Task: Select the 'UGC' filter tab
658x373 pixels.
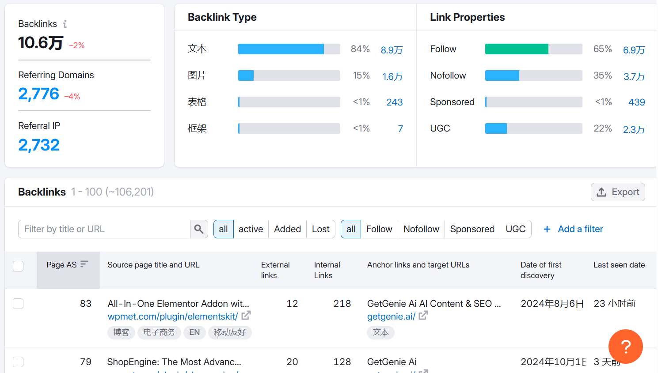Action: 516,229
